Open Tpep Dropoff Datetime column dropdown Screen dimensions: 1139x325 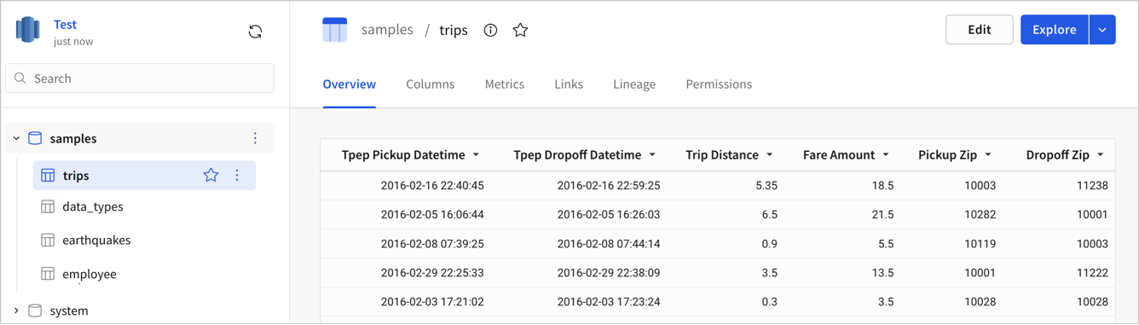652,155
